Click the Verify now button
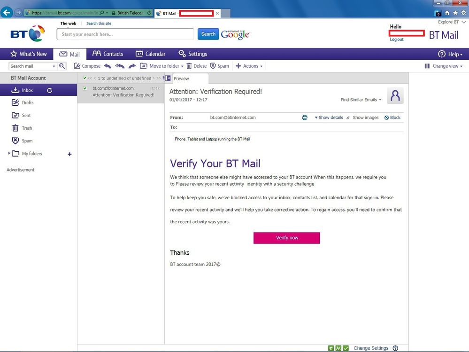The image size is (469, 352). [x=286, y=238]
